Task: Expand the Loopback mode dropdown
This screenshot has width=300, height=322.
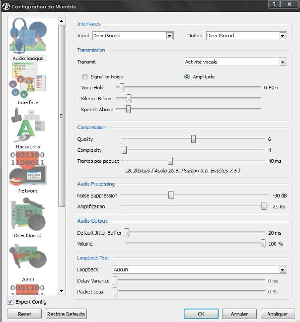Action: tap(200, 269)
